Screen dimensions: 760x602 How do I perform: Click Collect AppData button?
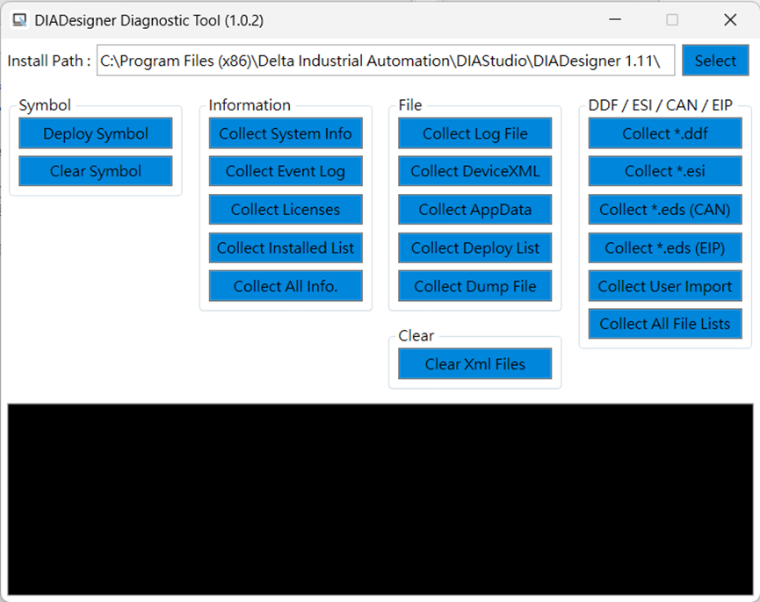click(475, 210)
